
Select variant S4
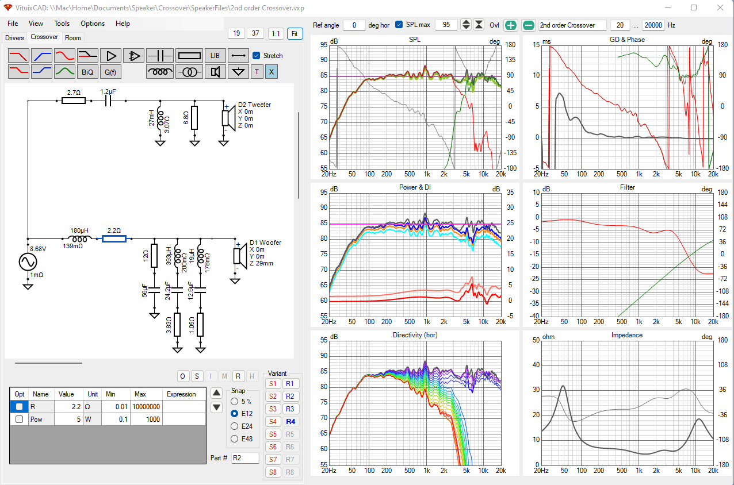coord(273,422)
